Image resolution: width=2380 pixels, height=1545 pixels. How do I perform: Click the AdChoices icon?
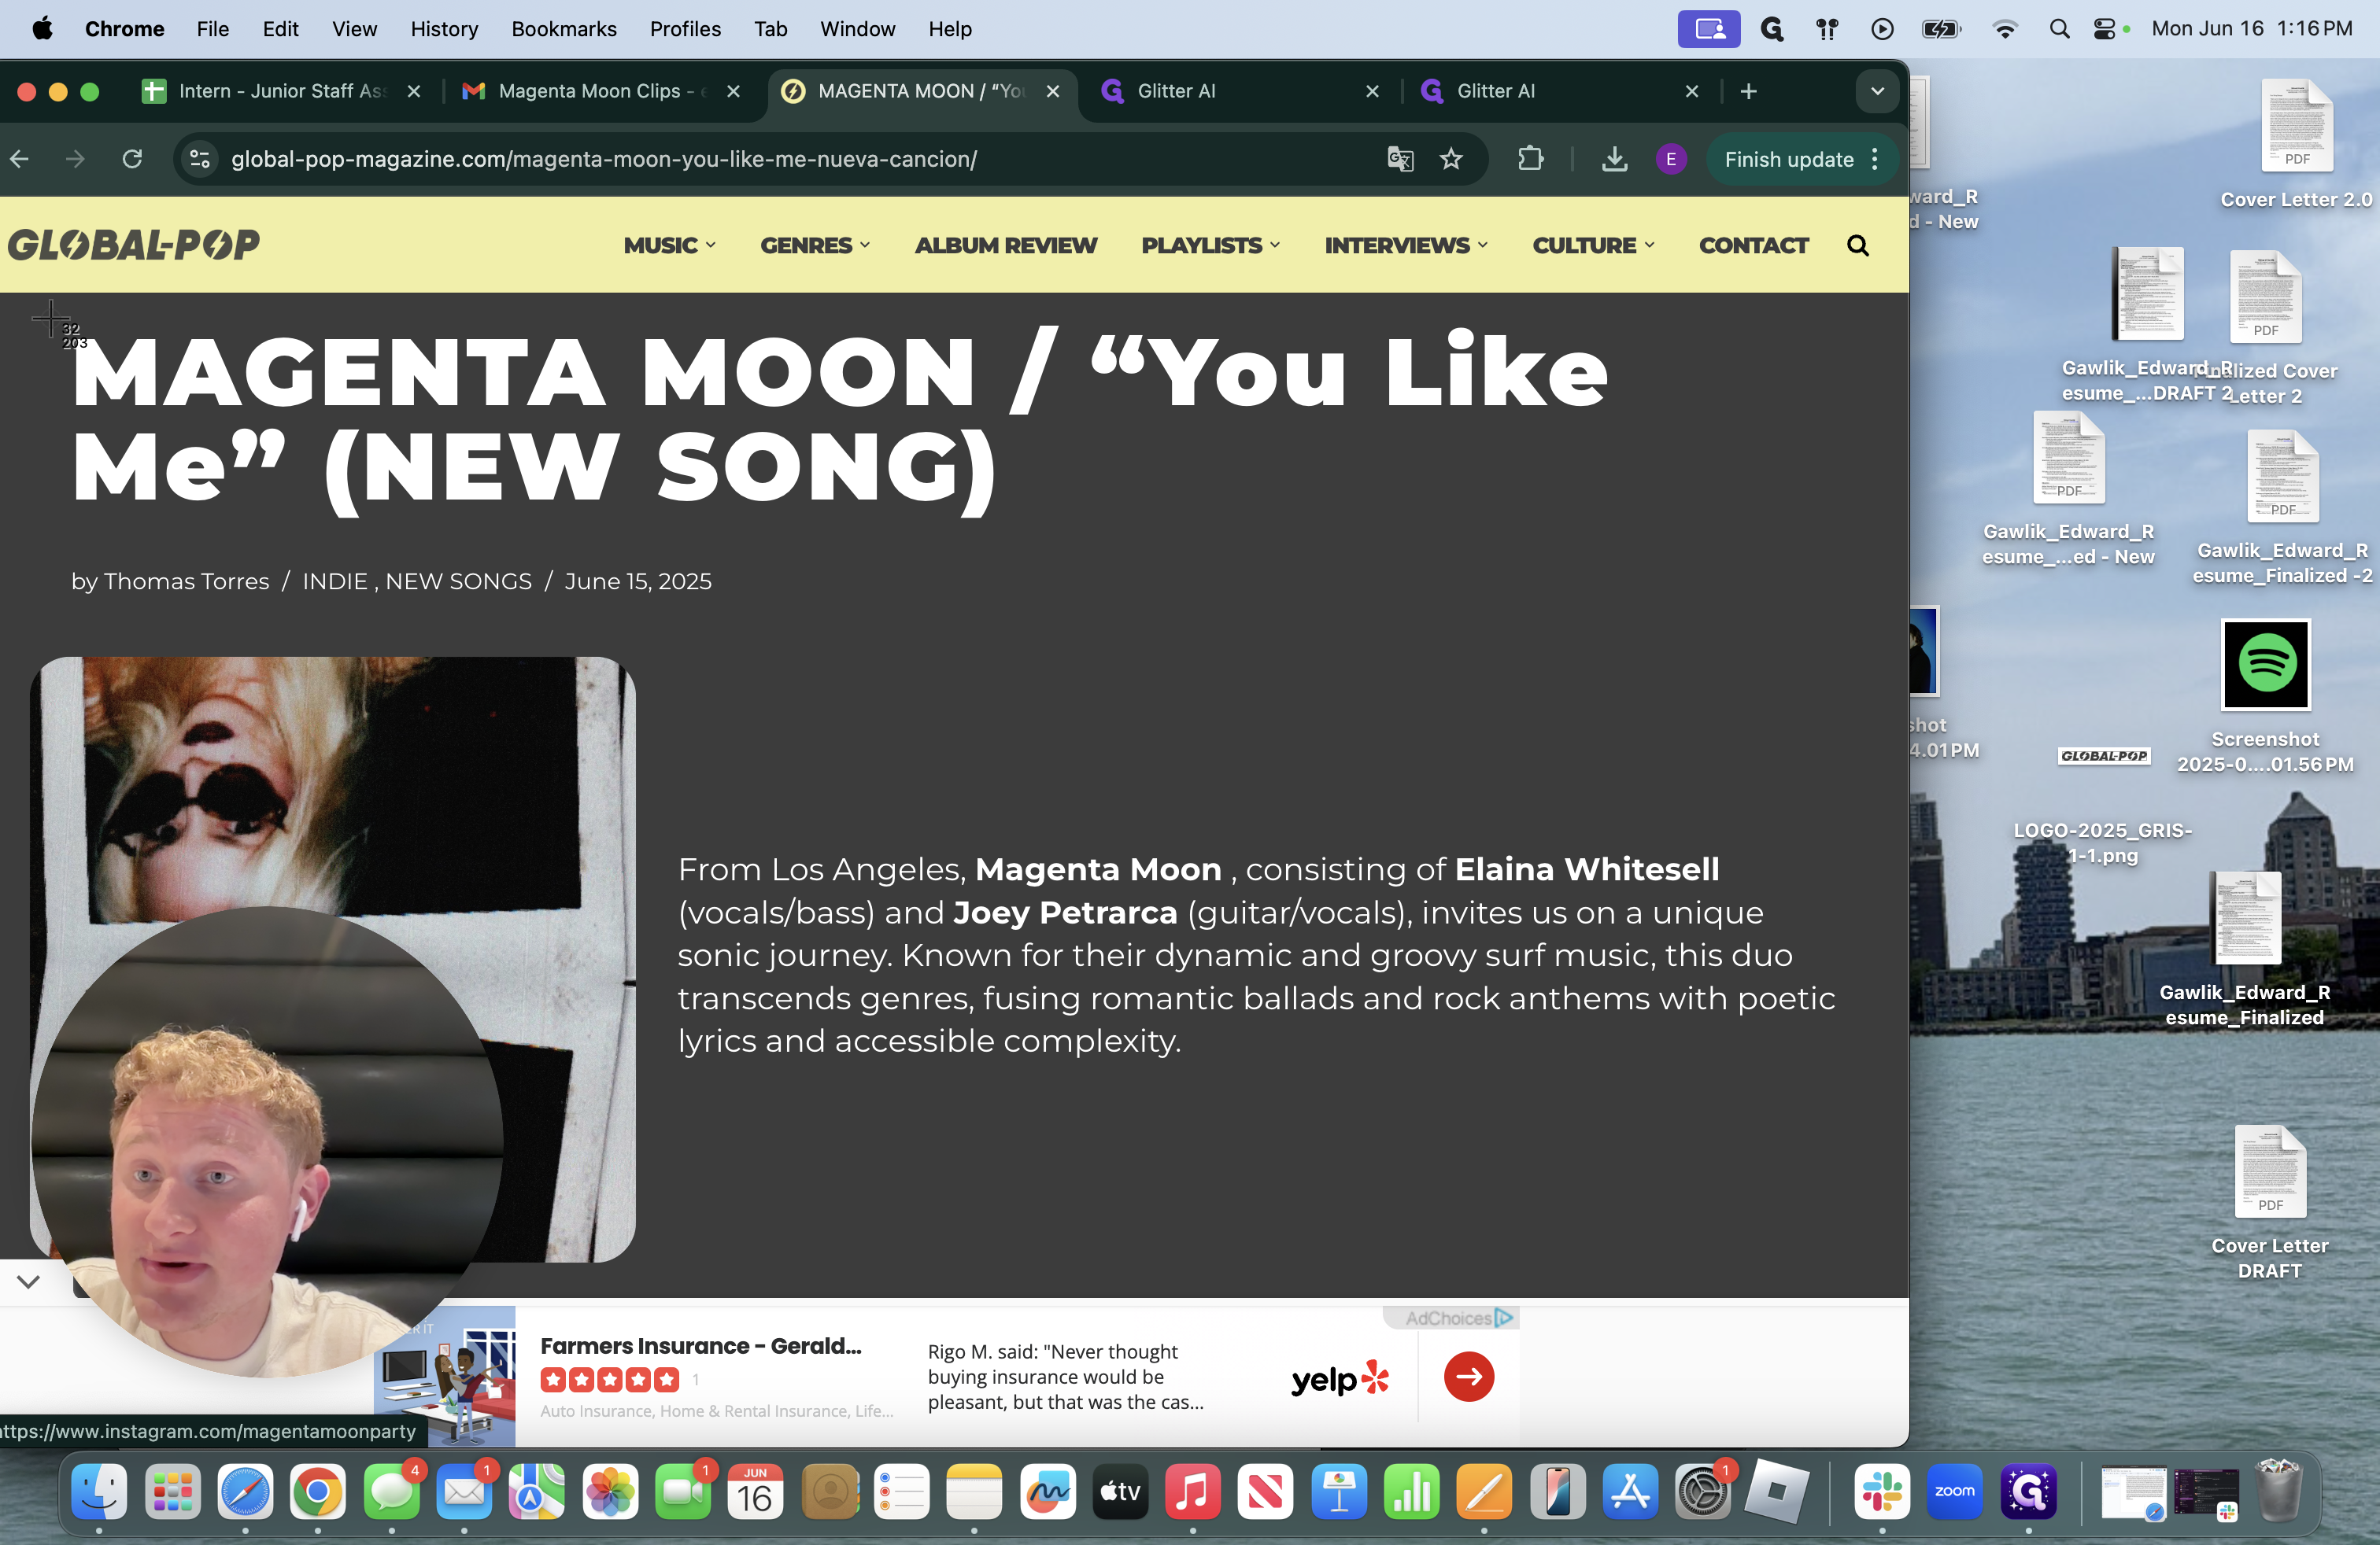tap(1503, 1317)
